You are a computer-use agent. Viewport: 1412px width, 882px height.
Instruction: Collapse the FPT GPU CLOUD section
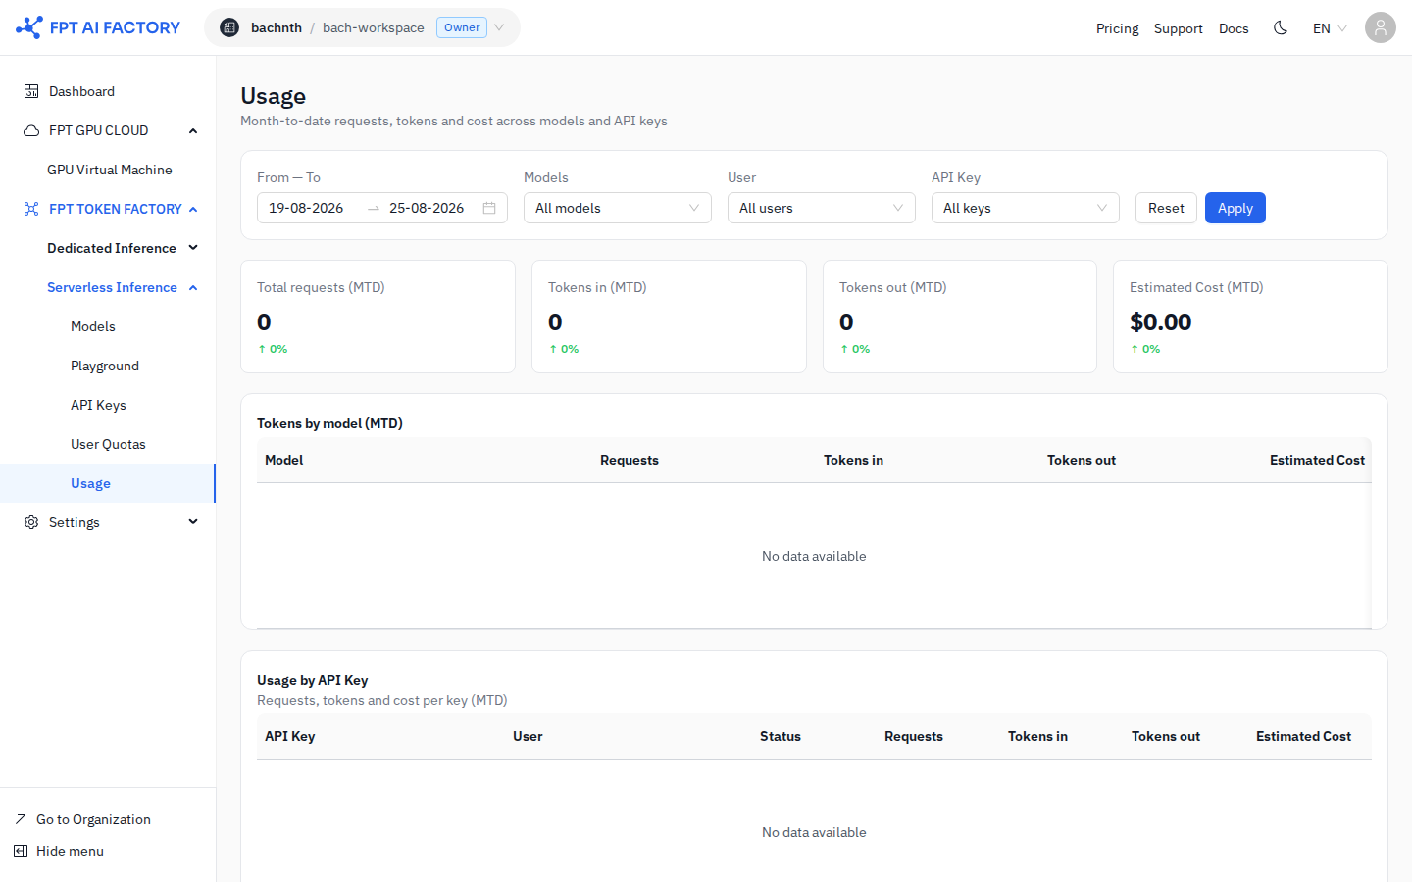click(193, 130)
